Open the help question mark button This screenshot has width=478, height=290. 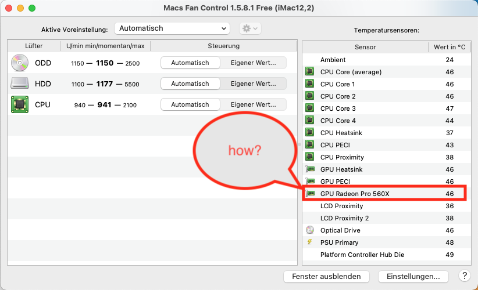pos(464,275)
